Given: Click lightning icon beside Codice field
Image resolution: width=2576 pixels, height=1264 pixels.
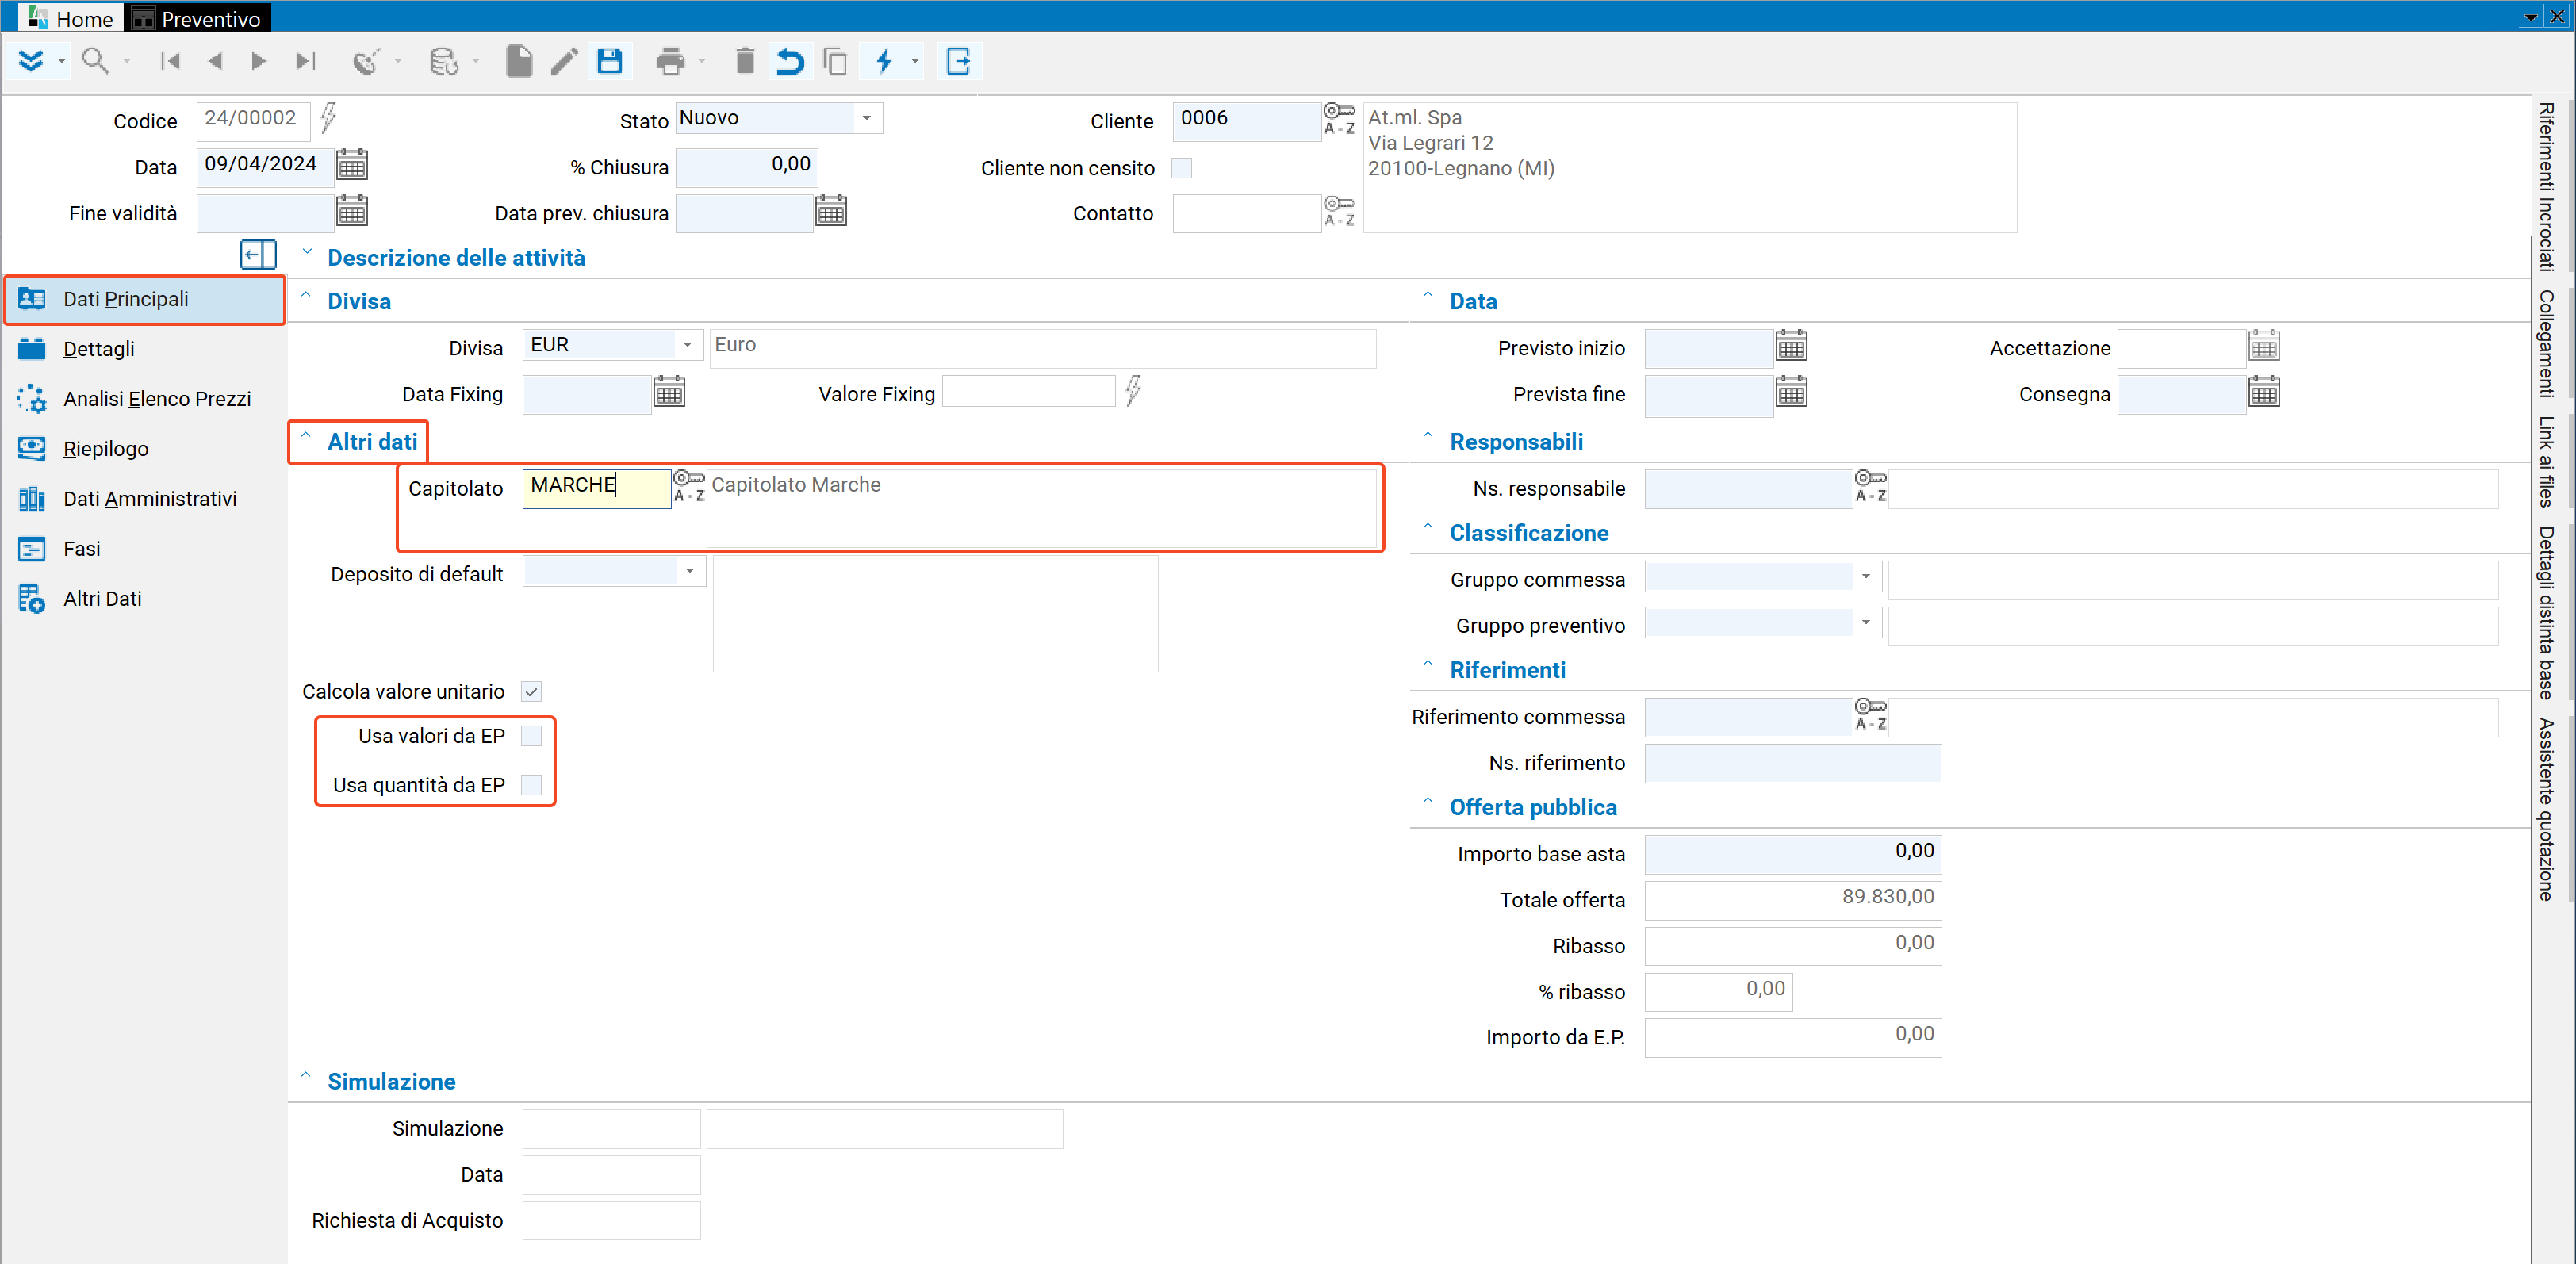Looking at the screenshot, I should pyautogui.click(x=328, y=118).
